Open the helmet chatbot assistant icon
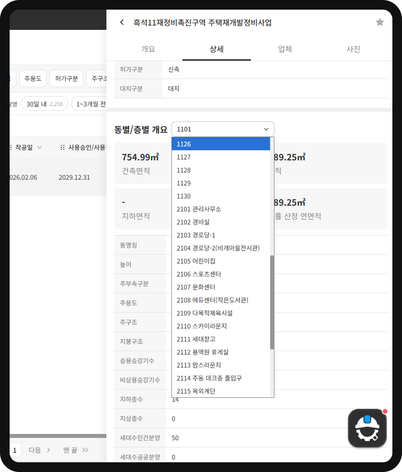This screenshot has height=472, width=402. point(367,428)
